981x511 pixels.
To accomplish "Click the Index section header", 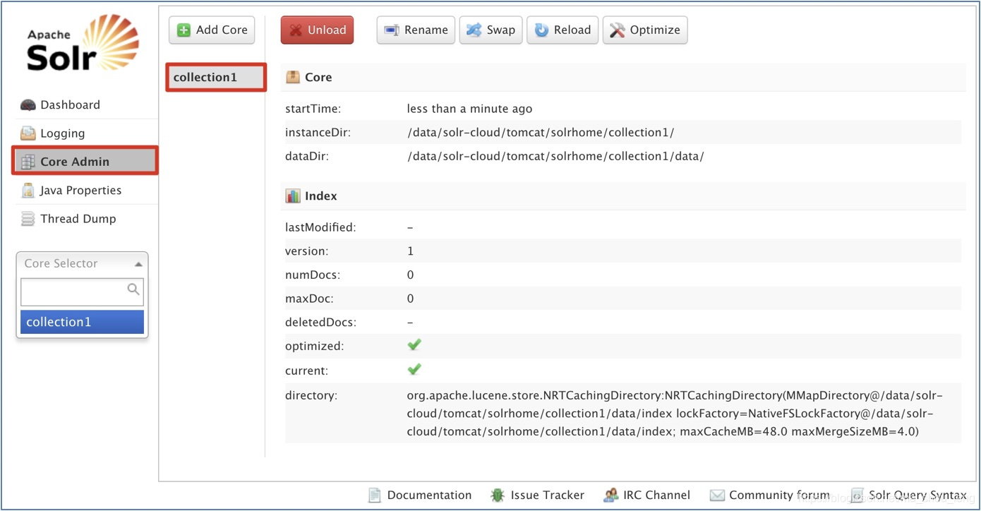I will coord(623,196).
